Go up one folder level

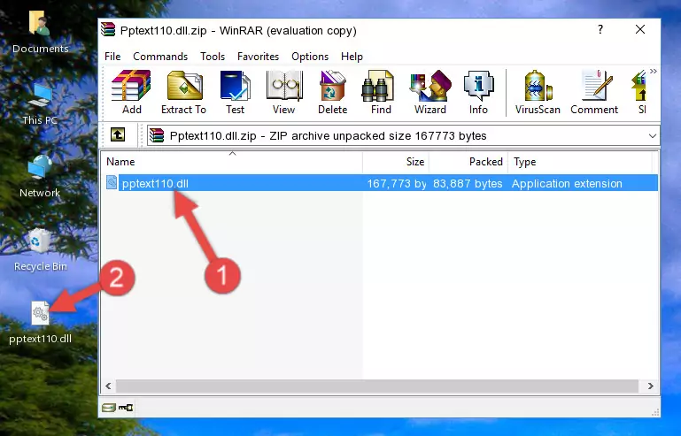(118, 135)
